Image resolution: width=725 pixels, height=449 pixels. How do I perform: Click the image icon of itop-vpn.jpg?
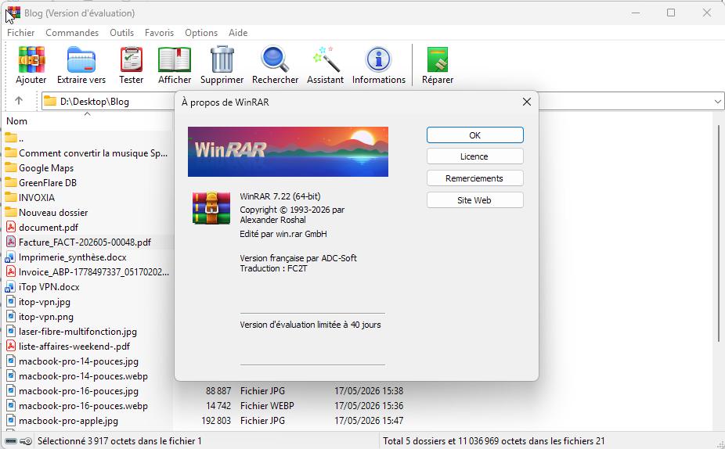(11, 302)
